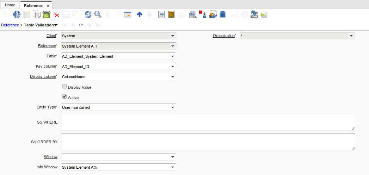Switch to the Home tab
Image resolution: width=369 pixels, height=175 pixels.
[10, 5]
